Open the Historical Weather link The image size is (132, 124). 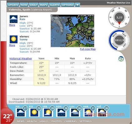tap(21, 58)
